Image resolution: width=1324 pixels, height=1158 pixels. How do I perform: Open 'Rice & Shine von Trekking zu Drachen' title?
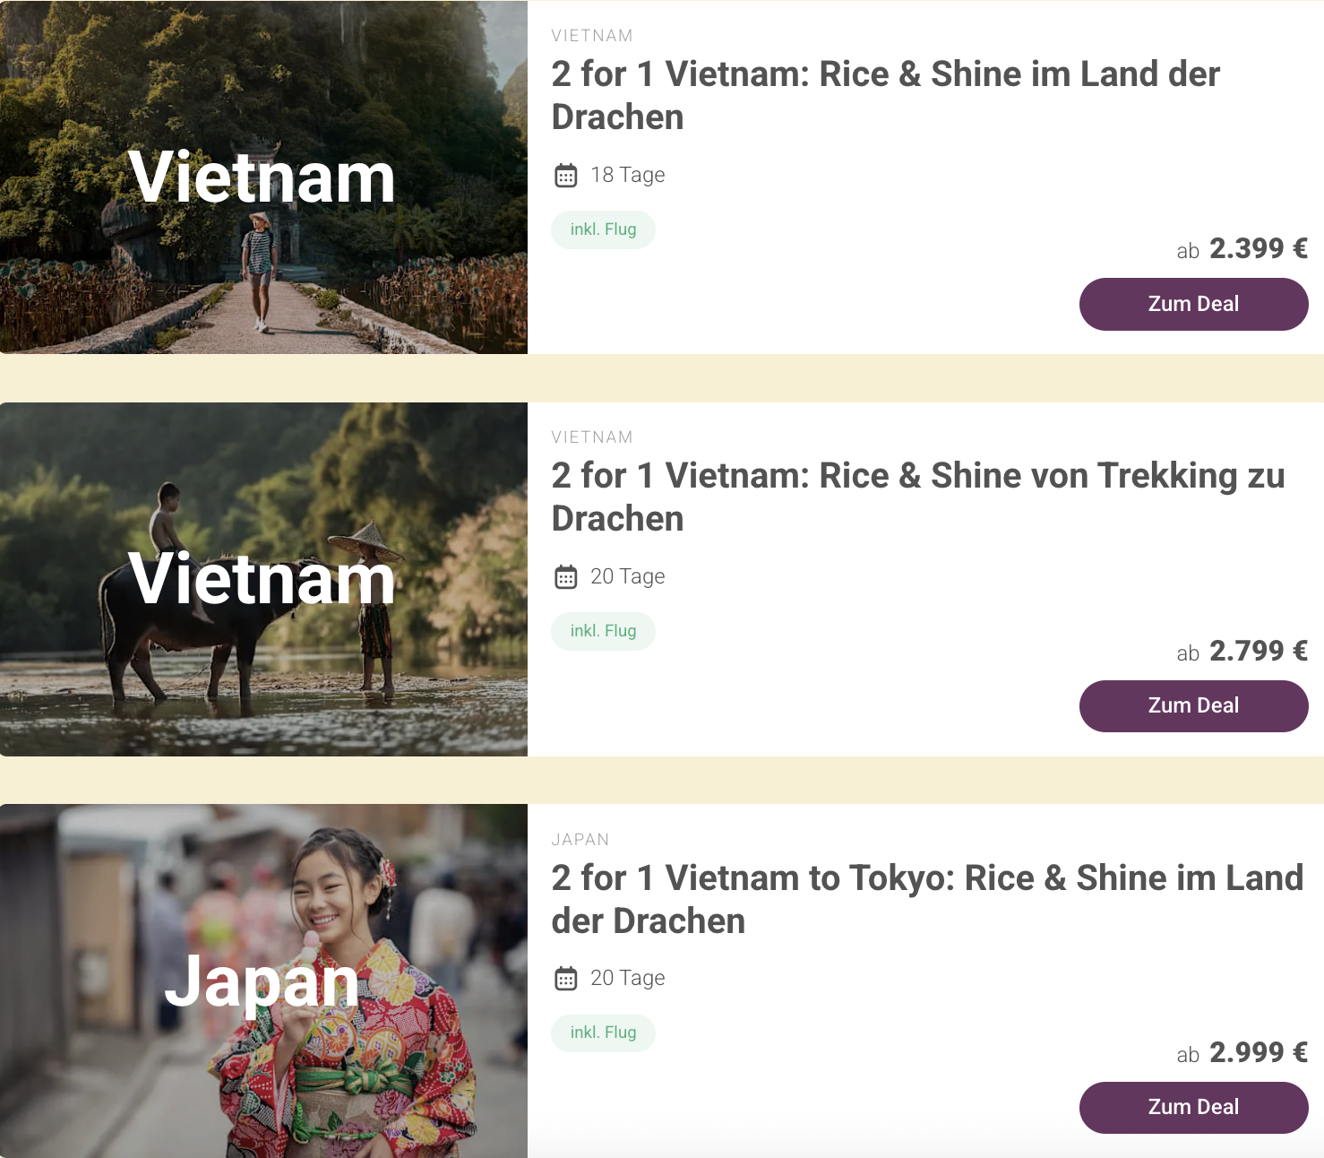(x=917, y=497)
